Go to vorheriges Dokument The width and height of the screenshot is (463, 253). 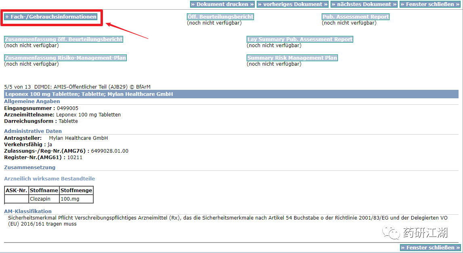click(293, 4)
